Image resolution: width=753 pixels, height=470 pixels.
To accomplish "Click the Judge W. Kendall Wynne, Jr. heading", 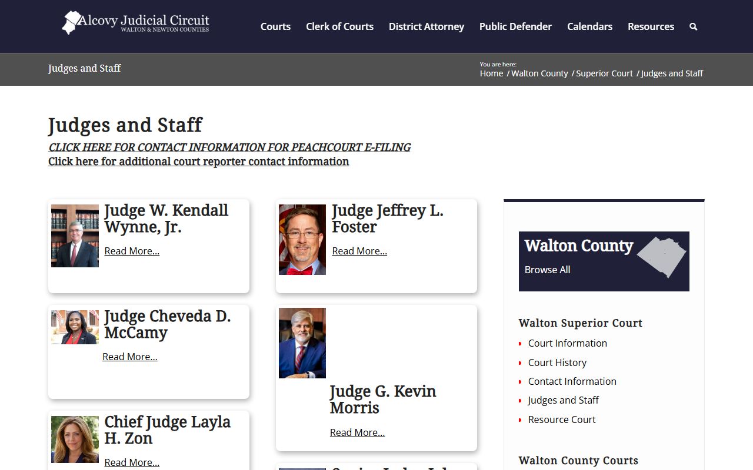I will [166, 219].
